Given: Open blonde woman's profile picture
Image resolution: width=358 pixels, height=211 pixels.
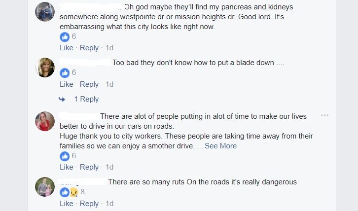Looking at the screenshot, I should coord(45,68).
